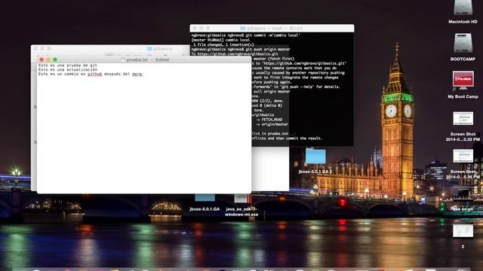The width and height of the screenshot is (483, 271).
Task: Click the misspelled word 'github' in TextEdit
Action: (94, 74)
